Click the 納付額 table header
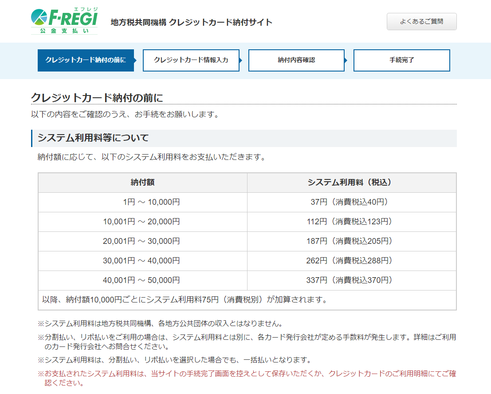491x394 pixels. [142, 183]
